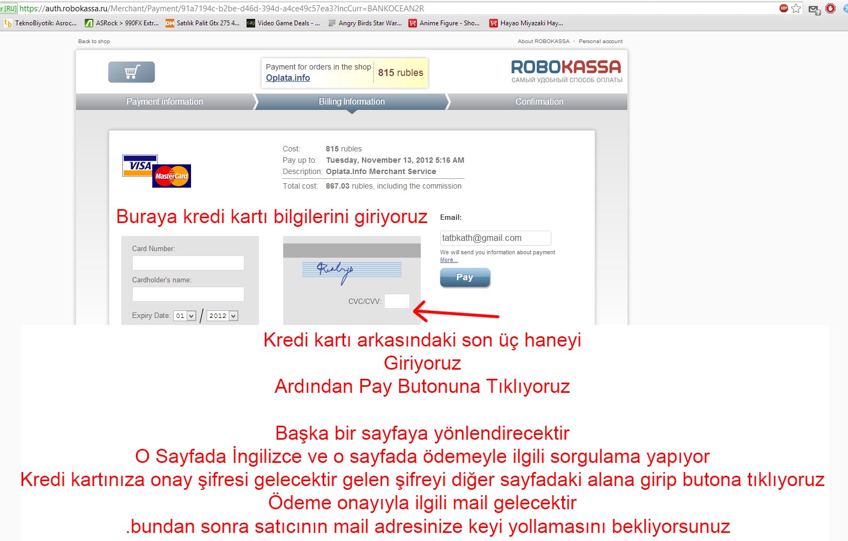Viewport: 848px width, 541px height.
Task: Open Anime Figure bookmark
Action: tap(444, 23)
